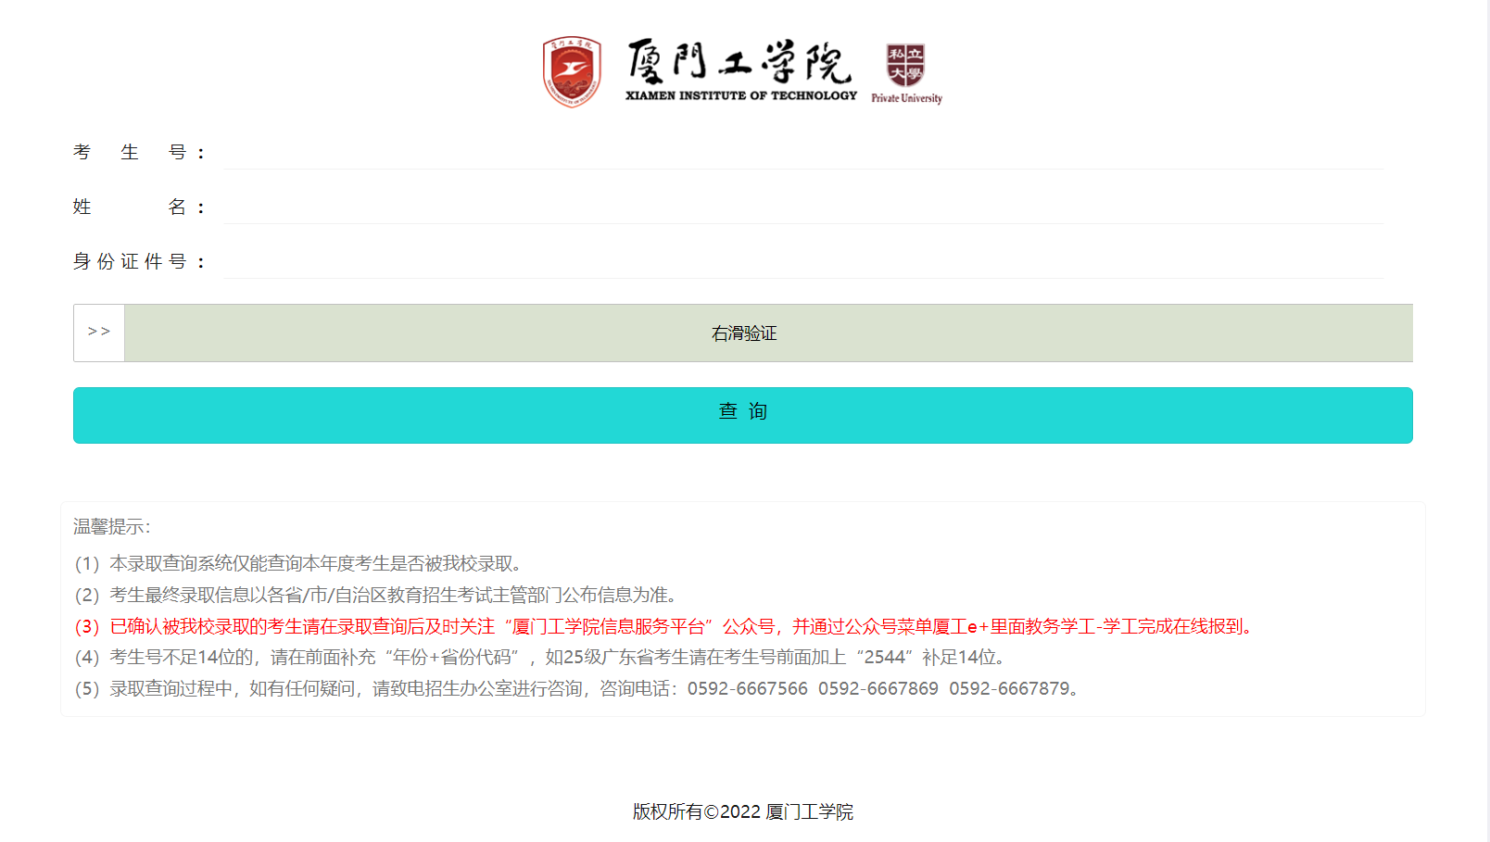Image resolution: width=1490 pixels, height=842 pixels.
Task: Click the 'XIAMEN INSTITUTE OF TECHNOLOGY' text
Action: click(741, 95)
